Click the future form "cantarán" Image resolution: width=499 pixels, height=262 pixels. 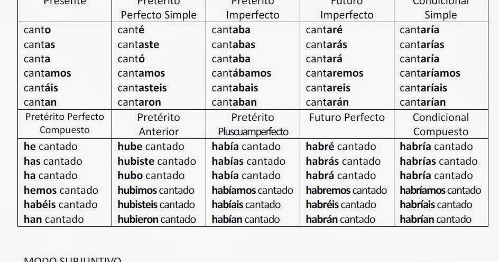coord(327,102)
